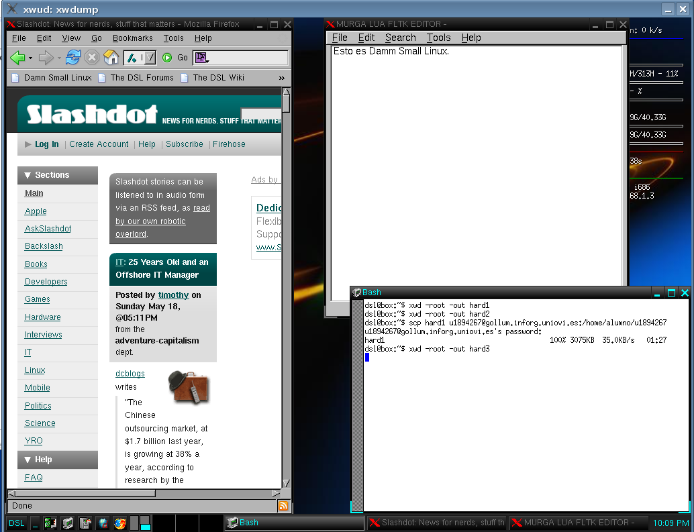Click the horizontal scrollbar thumb in Firefox
Image resolution: width=694 pixels, height=532 pixels.
click(x=86, y=494)
